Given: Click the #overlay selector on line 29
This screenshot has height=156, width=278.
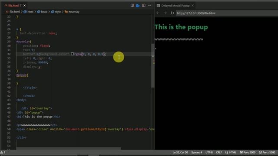Looking at the screenshot, I should tap(23, 42).
